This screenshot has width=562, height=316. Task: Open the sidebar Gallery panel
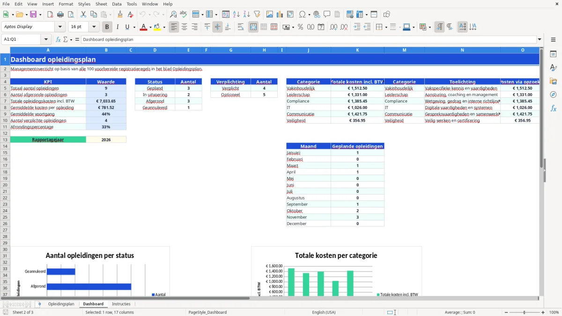pos(553,81)
